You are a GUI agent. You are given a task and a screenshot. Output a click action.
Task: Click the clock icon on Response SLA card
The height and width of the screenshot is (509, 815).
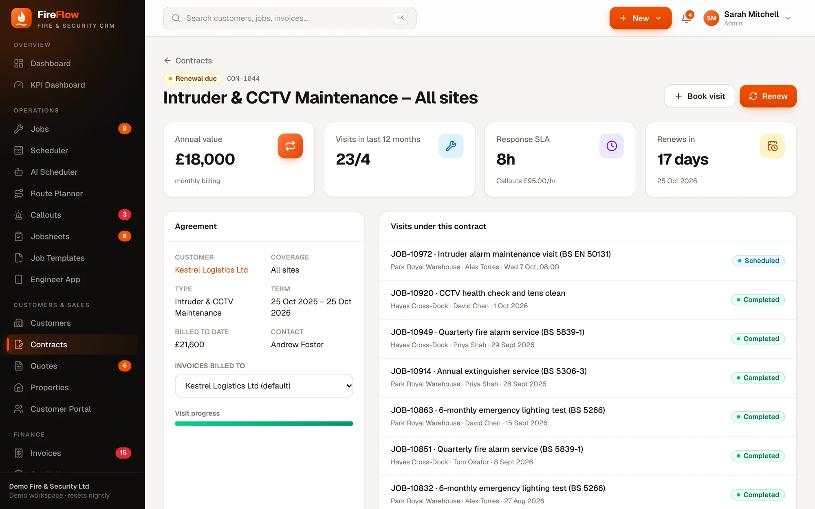click(x=612, y=146)
